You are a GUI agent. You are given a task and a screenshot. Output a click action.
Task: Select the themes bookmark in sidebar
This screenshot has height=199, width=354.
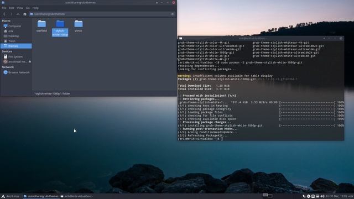pos(16,46)
